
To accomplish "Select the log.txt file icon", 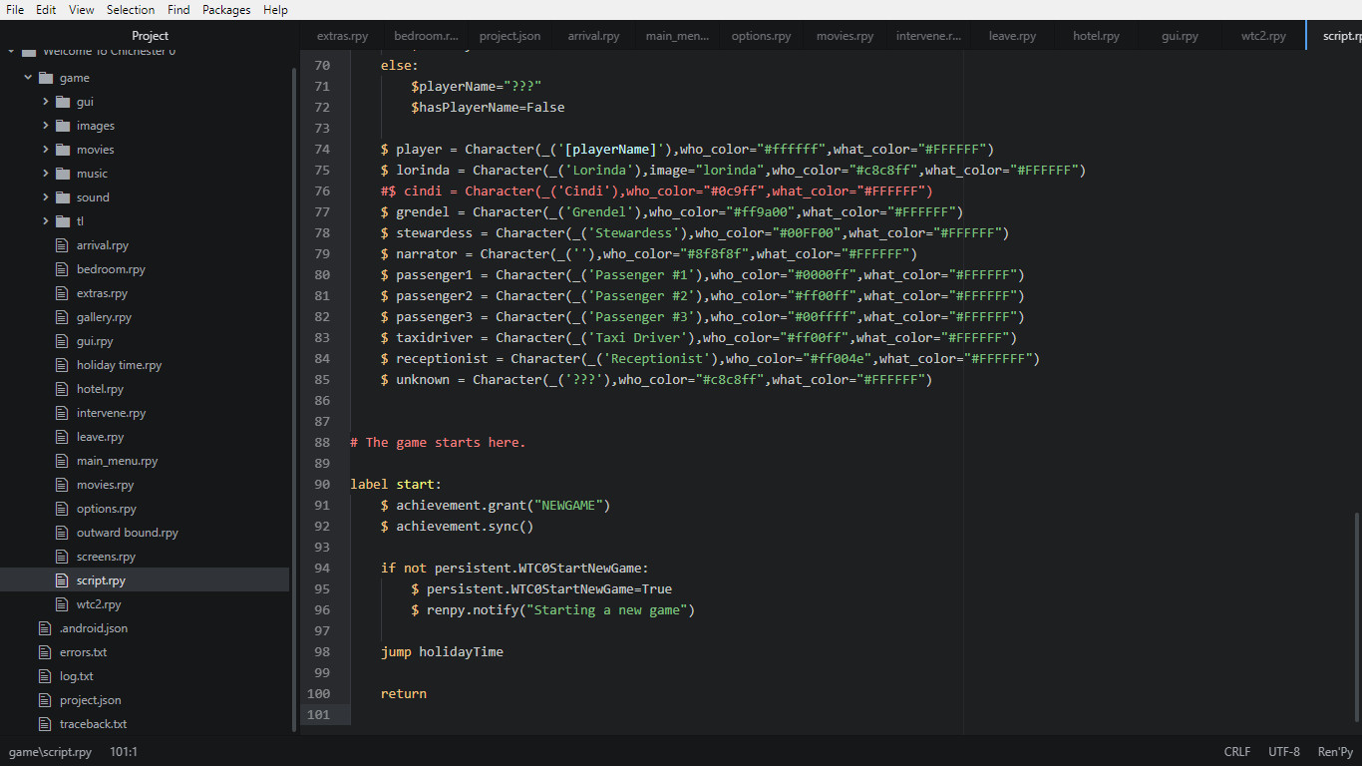I will click(x=43, y=675).
